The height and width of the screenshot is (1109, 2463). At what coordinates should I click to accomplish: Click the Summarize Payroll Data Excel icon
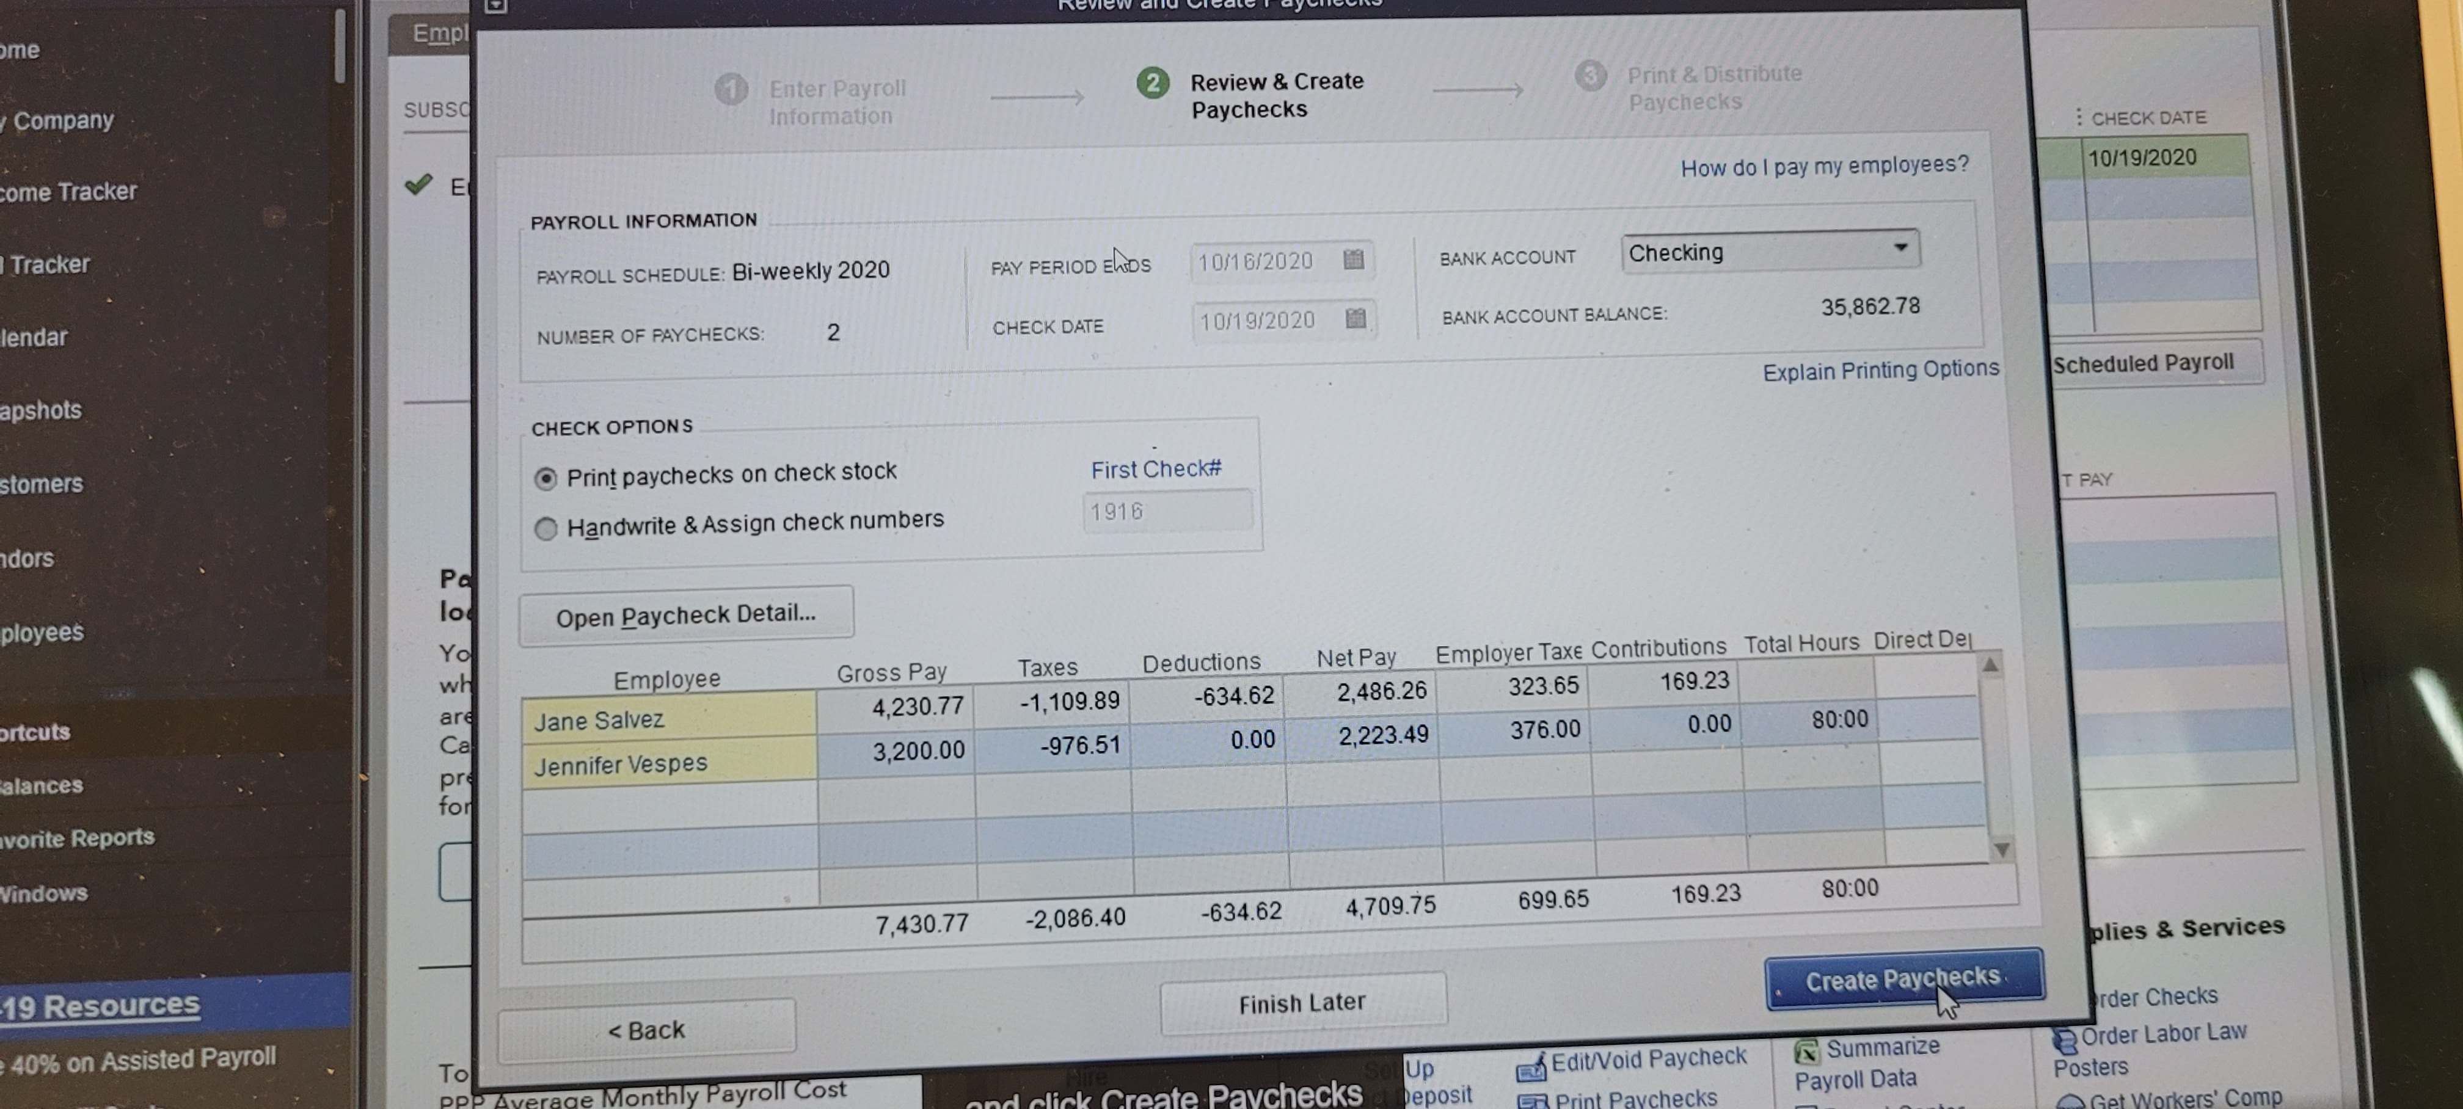coord(1806,1053)
